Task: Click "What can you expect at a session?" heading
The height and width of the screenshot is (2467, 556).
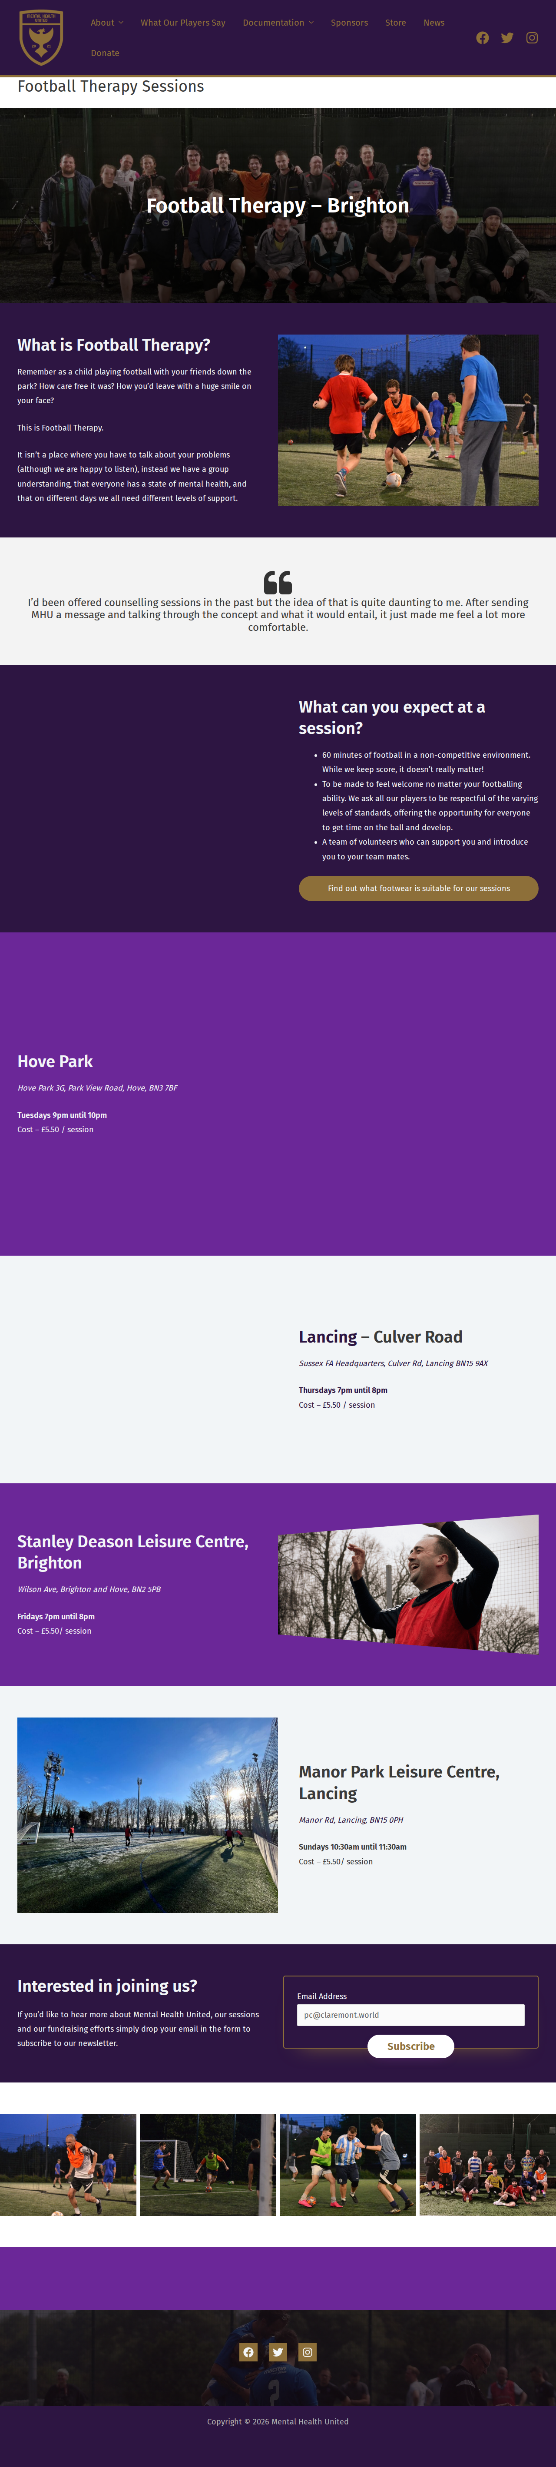Action: (392, 717)
